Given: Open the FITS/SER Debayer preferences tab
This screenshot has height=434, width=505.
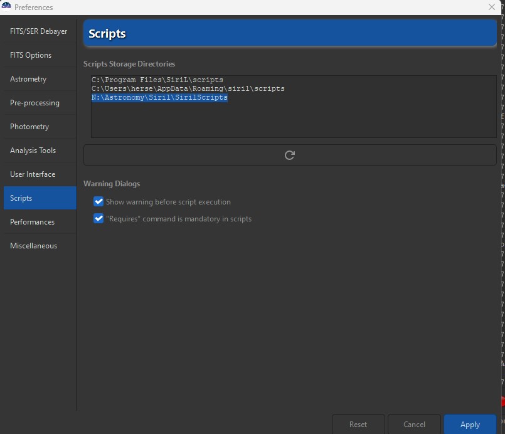Looking at the screenshot, I should tap(40, 31).
